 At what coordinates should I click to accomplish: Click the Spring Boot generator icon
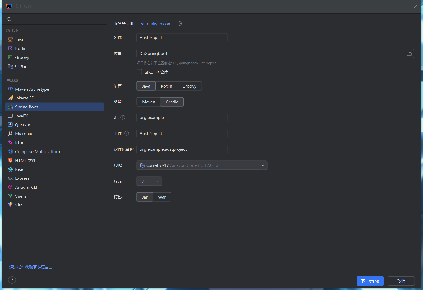click(x=10, y=107)
